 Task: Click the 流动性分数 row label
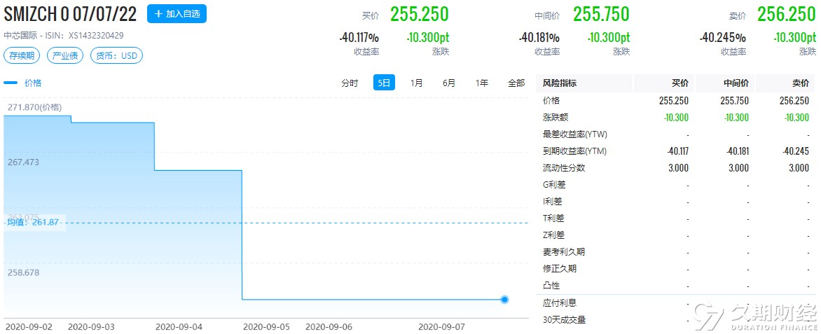click(564, 168)
